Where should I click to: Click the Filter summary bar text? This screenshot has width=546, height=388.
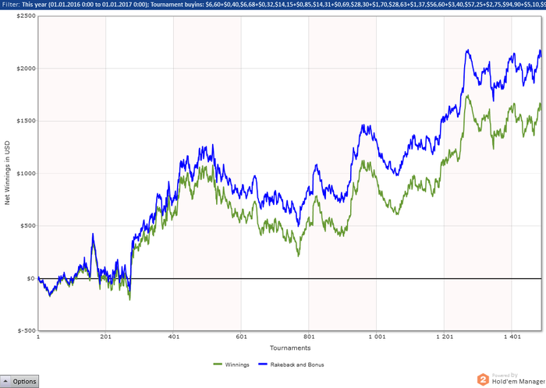pyautogui.click(x=273, y=5)
